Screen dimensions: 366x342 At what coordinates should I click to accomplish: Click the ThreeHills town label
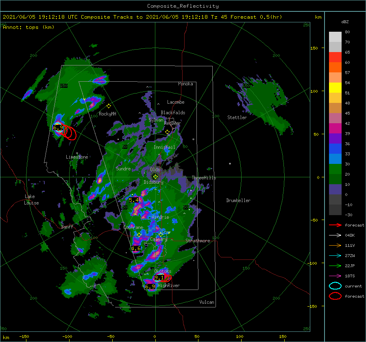(x=204, y=178)
